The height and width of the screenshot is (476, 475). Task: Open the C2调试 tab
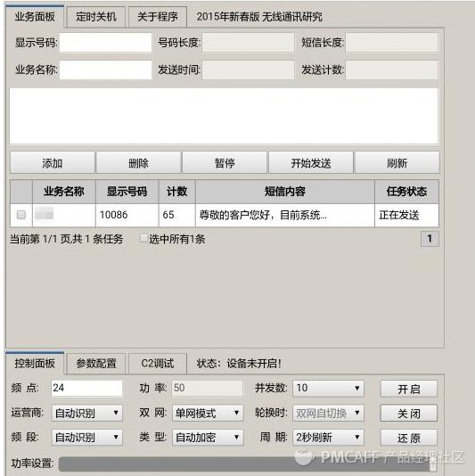point(158,364)
